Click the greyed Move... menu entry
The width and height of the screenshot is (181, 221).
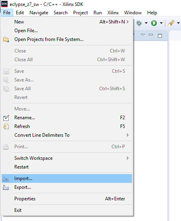pos(67,109)
